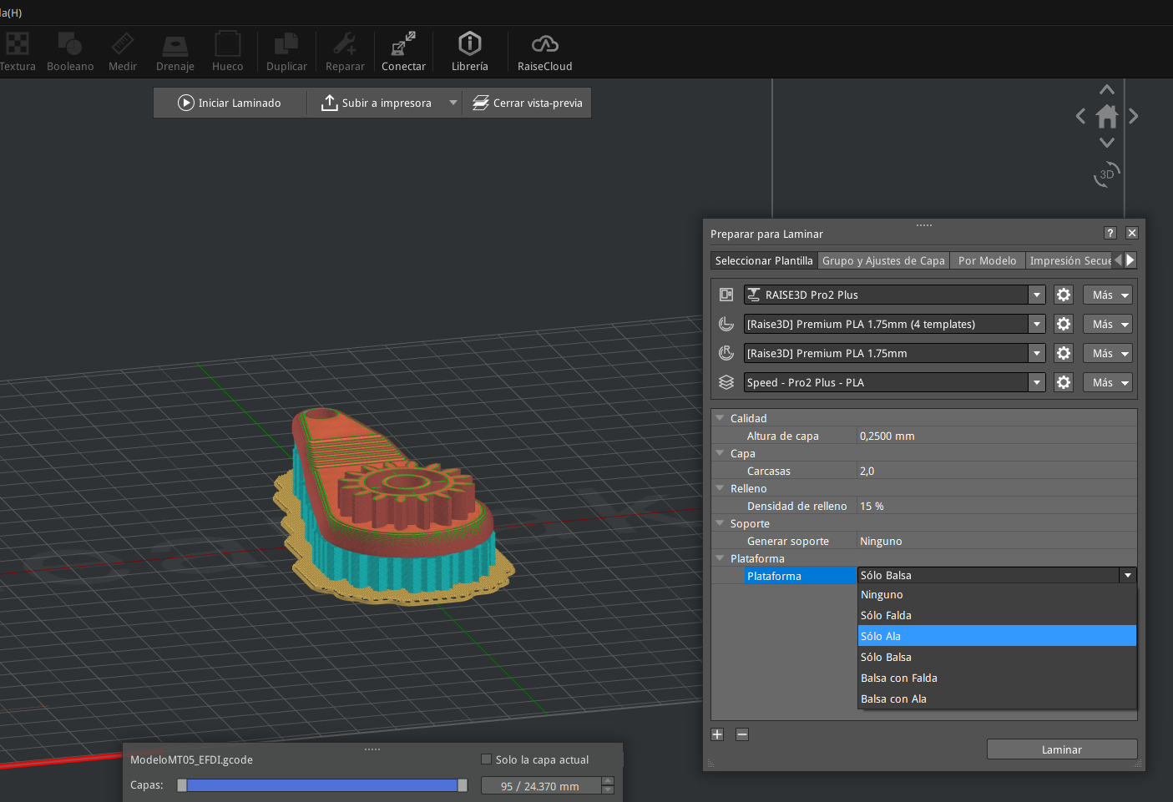1173x802 pixels.
Task: Reset view with the home icon
Action: coord(1107,116)
